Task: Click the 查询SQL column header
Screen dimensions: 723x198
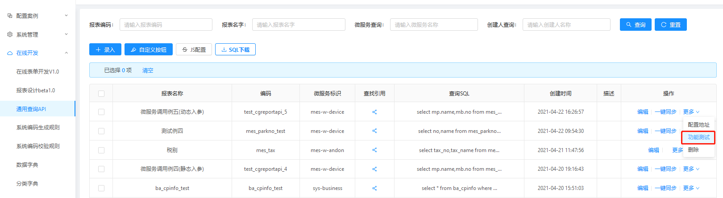Action: [459, 94]
